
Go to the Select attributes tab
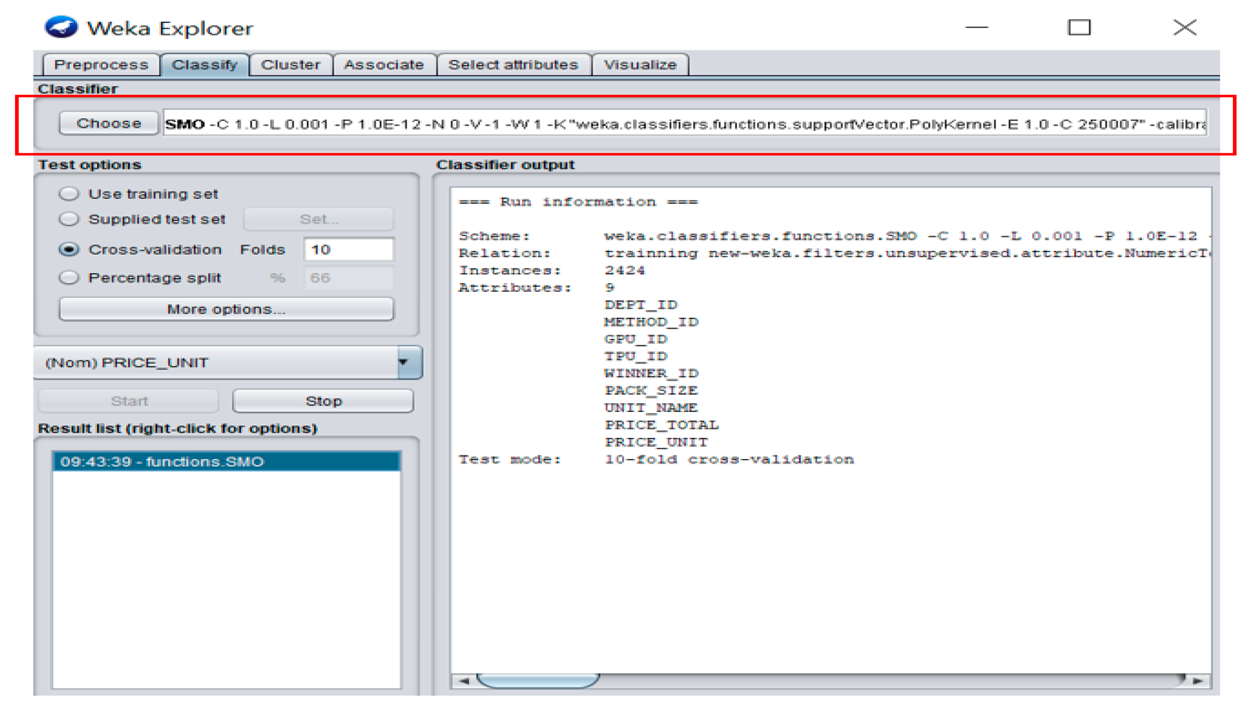point(513,64)
